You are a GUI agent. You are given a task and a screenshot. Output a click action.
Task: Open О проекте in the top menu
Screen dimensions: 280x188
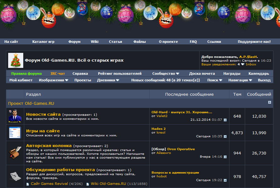pyautogui.click(x=168, y=42)
